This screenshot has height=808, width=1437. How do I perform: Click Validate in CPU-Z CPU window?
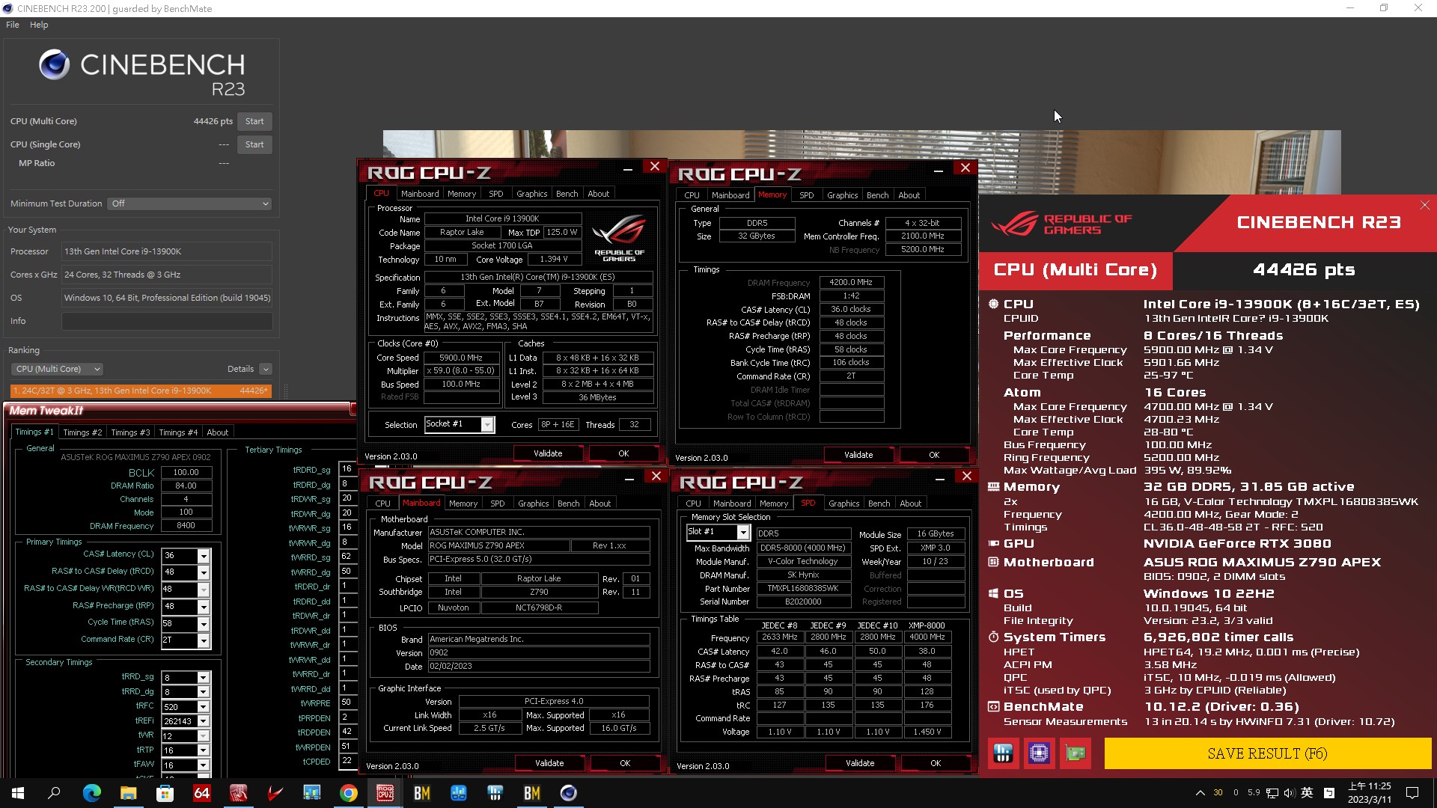coord(548,453)
